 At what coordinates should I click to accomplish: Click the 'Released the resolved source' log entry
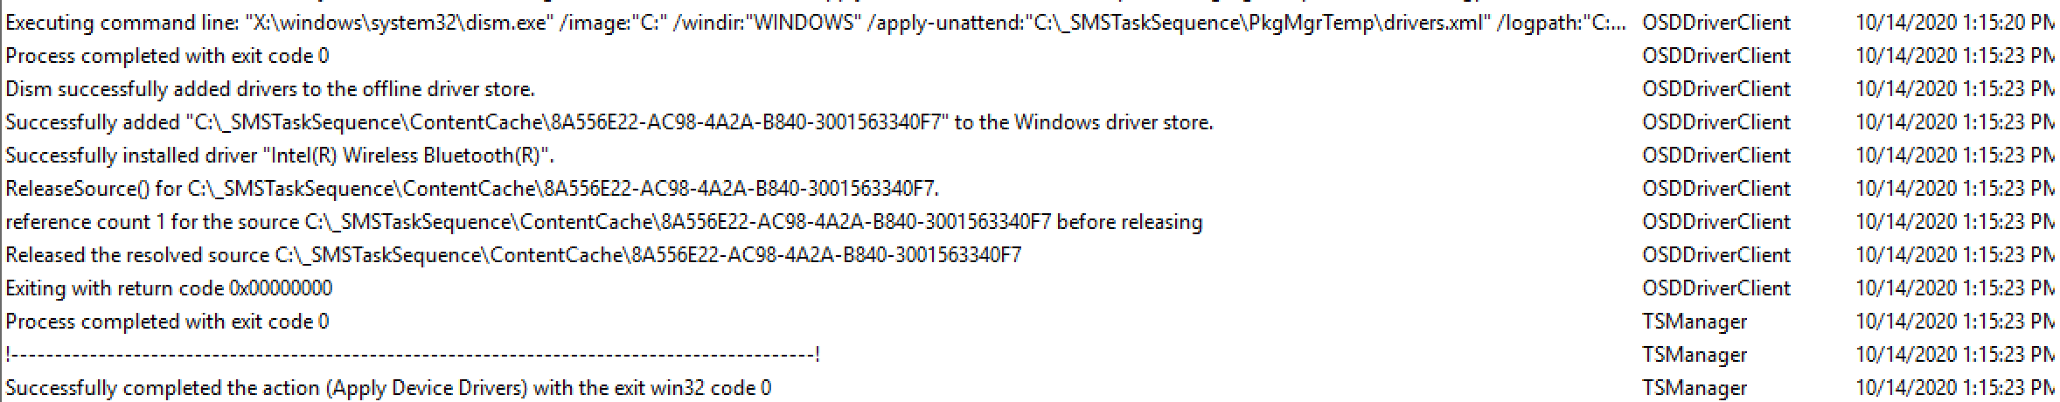click(x=512, y=255)
